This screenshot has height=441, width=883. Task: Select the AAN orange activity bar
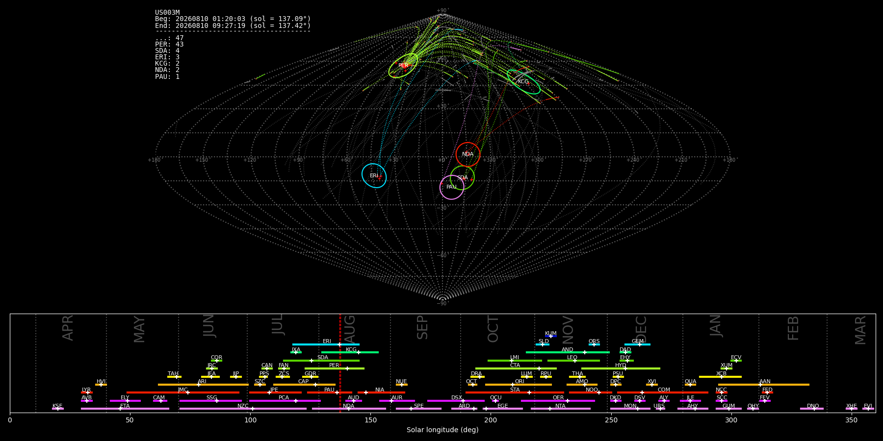(764, 385)
